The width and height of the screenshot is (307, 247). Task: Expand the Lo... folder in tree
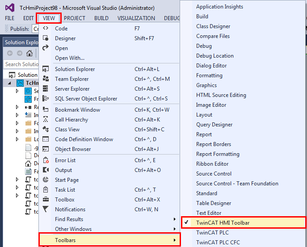(x=17, y=139)
